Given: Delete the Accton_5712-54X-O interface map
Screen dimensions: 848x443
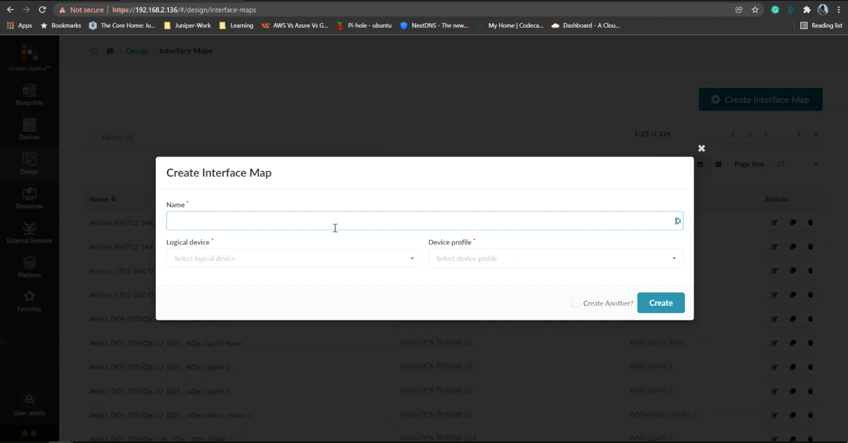Looking at the screenshot, I should [810, 271].
